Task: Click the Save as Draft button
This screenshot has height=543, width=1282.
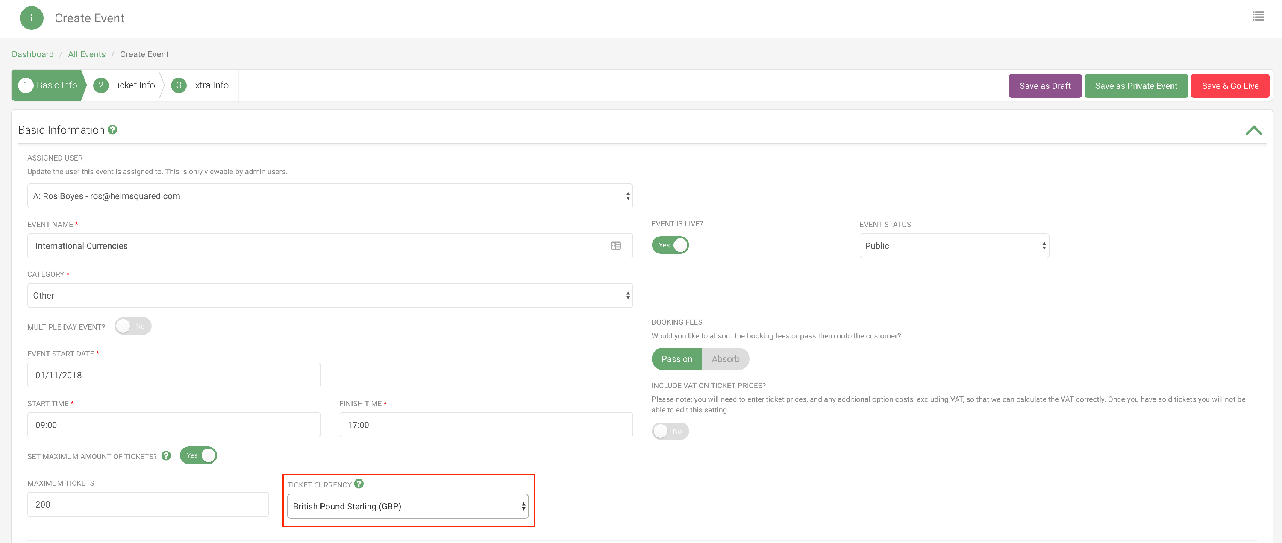Action: (1044, 86)
